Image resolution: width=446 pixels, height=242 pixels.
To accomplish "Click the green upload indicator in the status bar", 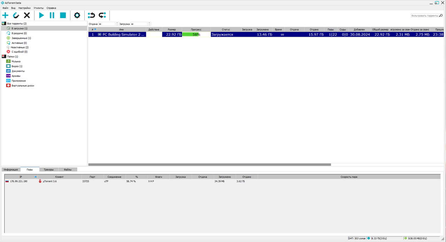I will (x=406, y=239).
